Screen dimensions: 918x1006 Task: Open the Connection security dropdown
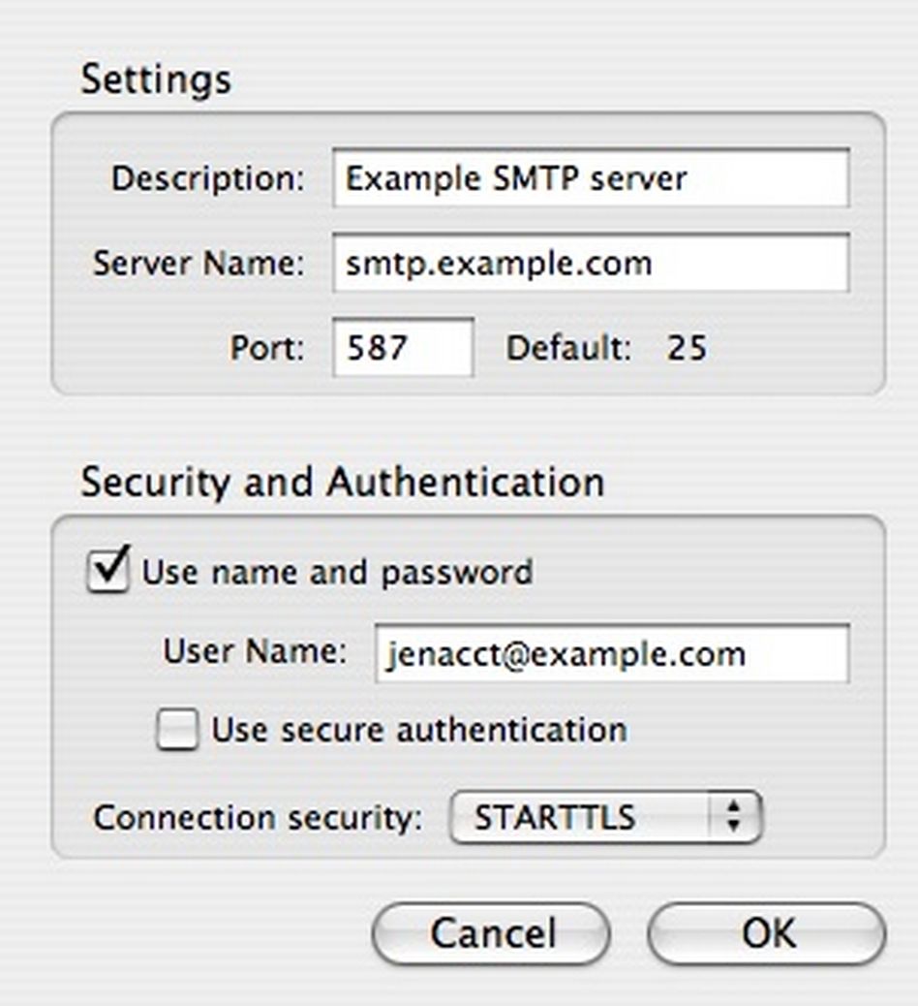point(606,817)
